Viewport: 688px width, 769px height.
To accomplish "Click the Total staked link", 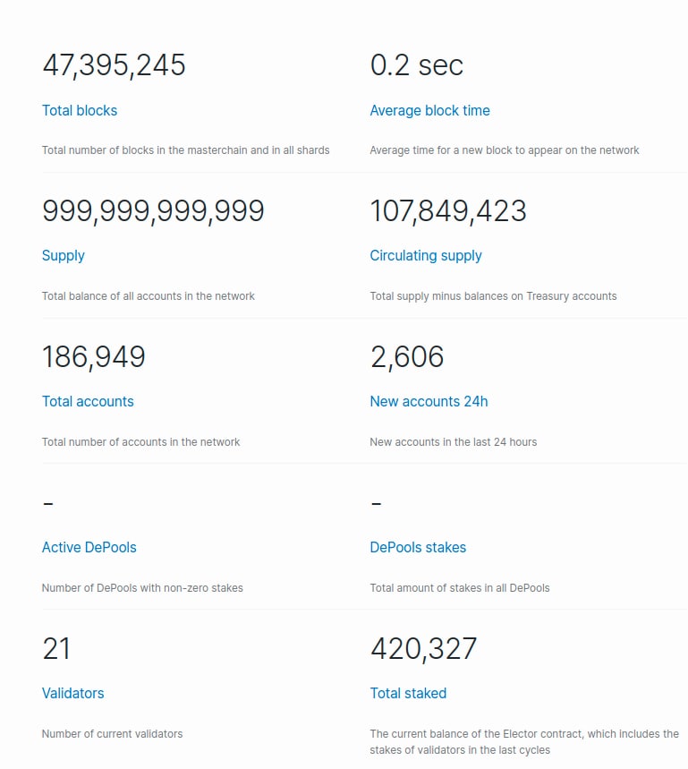I will [x=408, y=693].
